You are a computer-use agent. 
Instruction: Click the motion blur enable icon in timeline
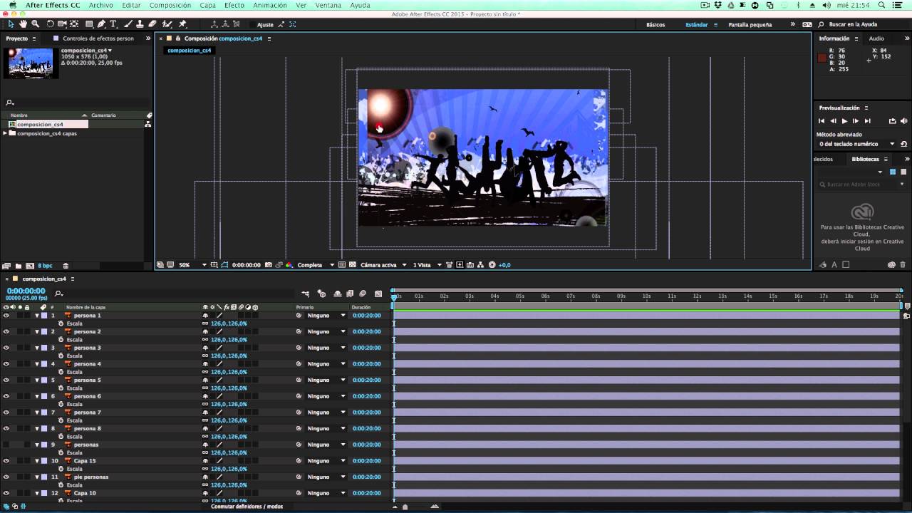pyautogui.click(x=363, y=294)
